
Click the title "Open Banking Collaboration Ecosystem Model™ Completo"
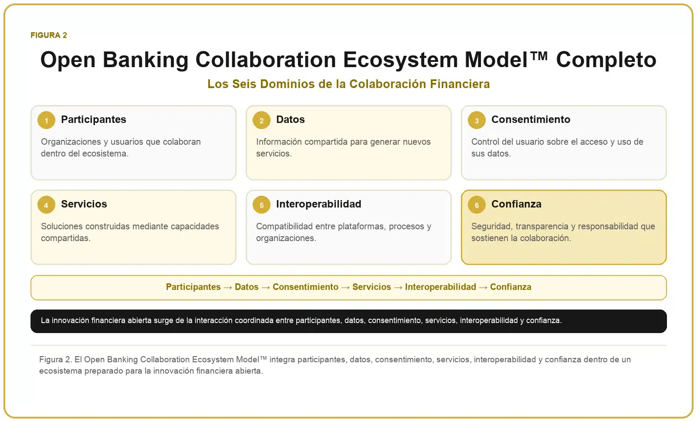click(x=348, y=60)
